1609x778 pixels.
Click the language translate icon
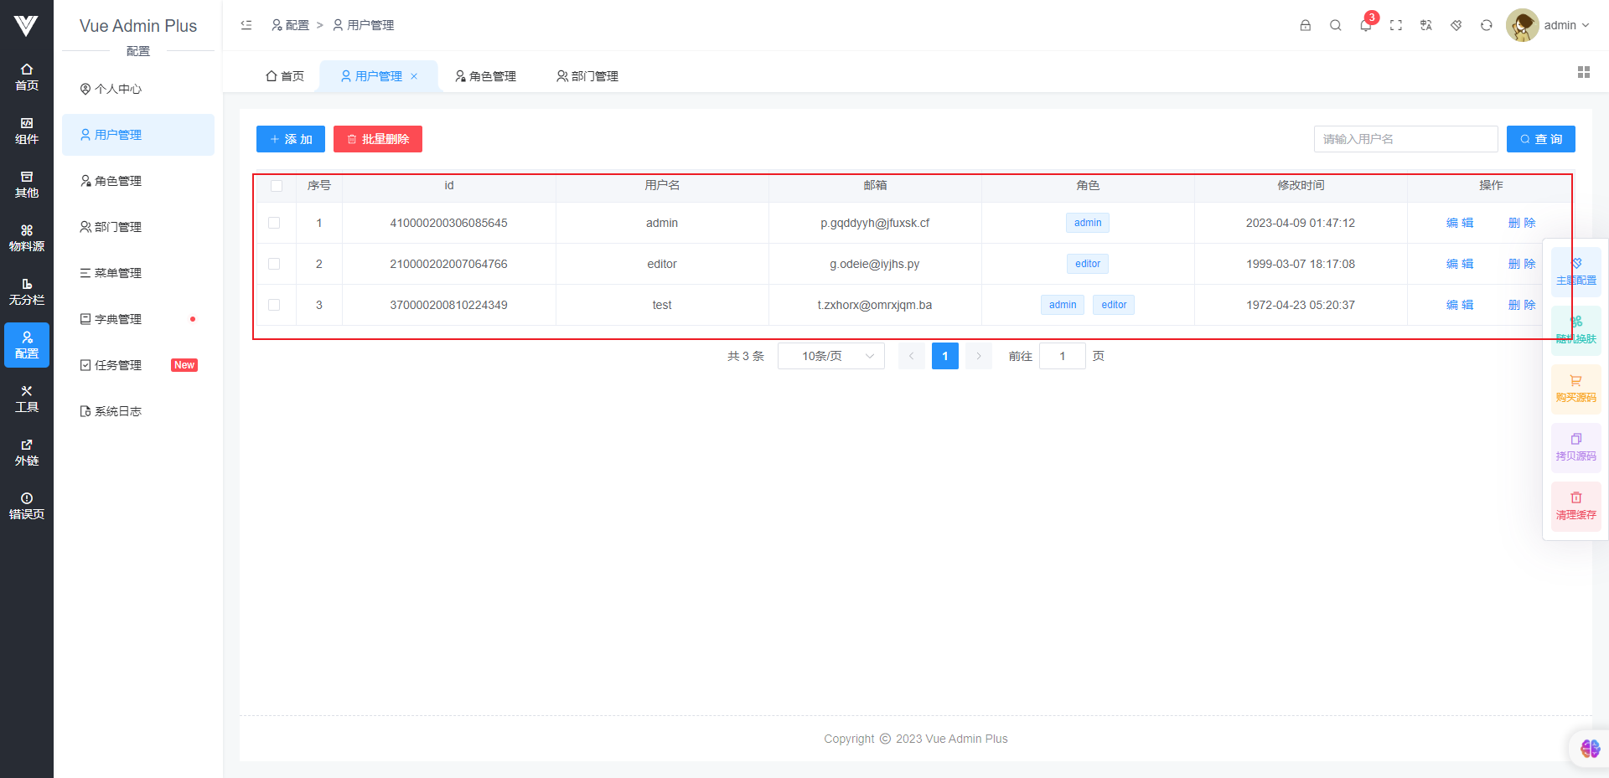click(1425, 25)
